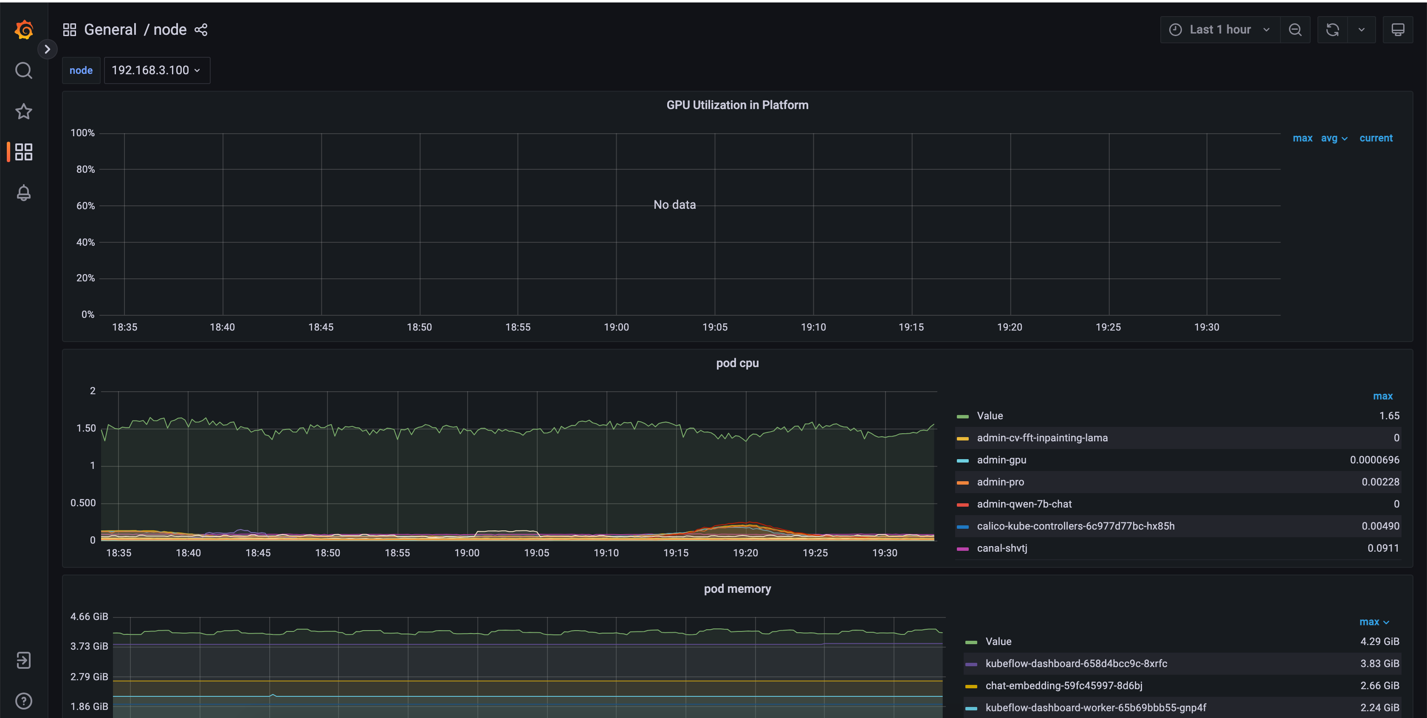Refresh the dashboard with the refresh icon
Screen dimensions: 1427x718
pos(1332,30)
